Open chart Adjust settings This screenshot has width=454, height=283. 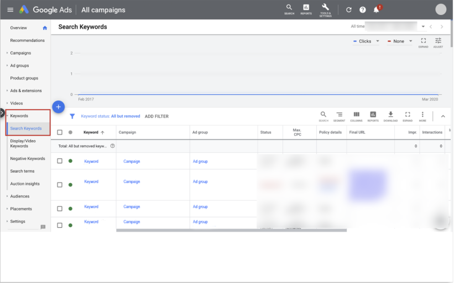coord(438,42)
